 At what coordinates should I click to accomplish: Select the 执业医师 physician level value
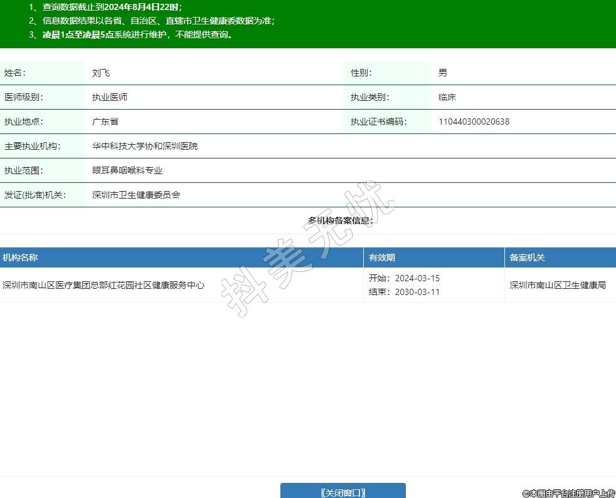click(x=110, y=97)
